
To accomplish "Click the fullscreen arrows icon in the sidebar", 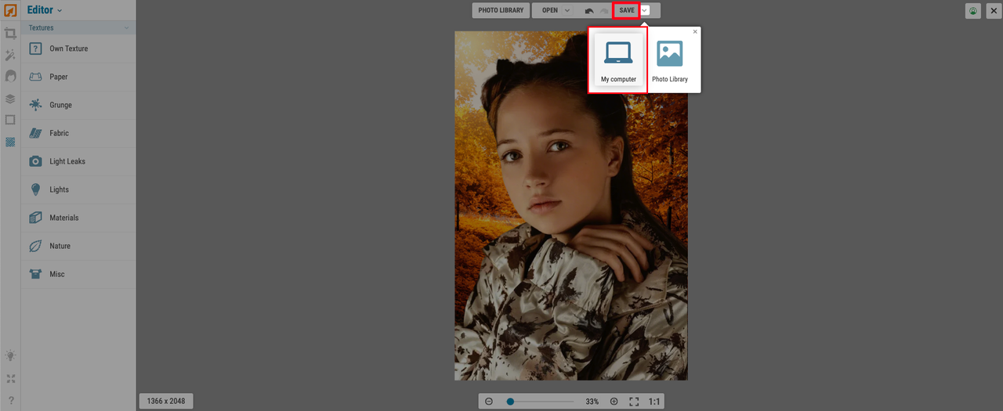I will pos(10,379).
